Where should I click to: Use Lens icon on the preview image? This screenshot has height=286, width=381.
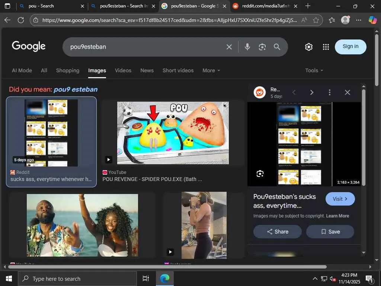point(260,174)
